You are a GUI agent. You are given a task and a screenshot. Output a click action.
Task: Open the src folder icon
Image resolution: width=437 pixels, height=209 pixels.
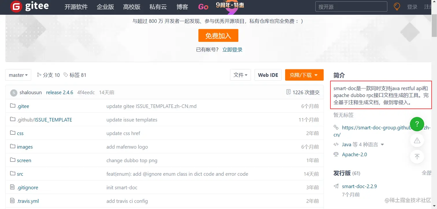12,173
